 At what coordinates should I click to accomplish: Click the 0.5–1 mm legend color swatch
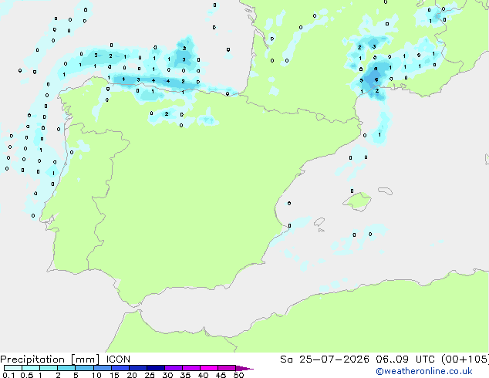pos(31,368)
